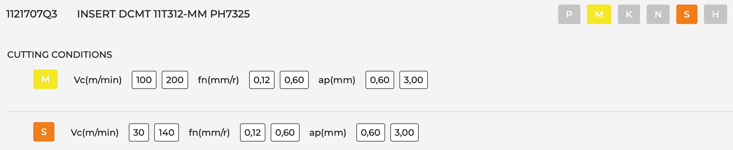Viewport: 733px width, 150px height.
Task: Click M row maximum fn value 0,60
Action: (294, 80)
